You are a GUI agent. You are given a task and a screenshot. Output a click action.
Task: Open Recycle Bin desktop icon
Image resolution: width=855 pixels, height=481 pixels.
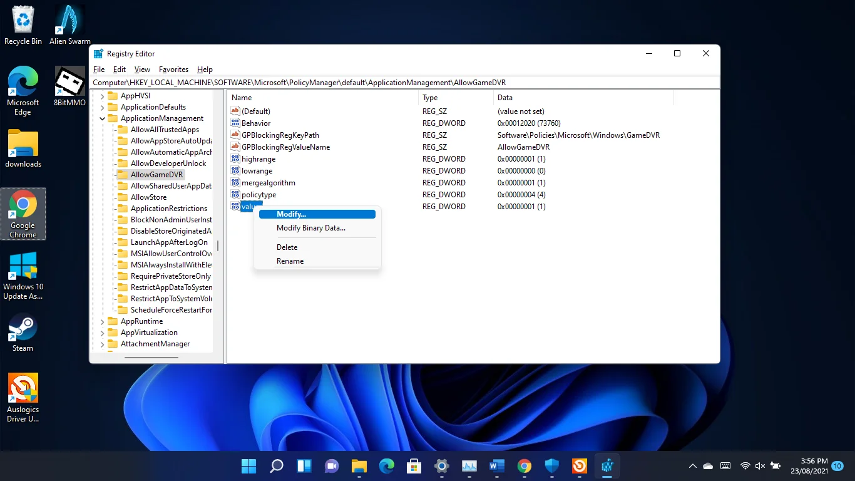click(23, 26)
